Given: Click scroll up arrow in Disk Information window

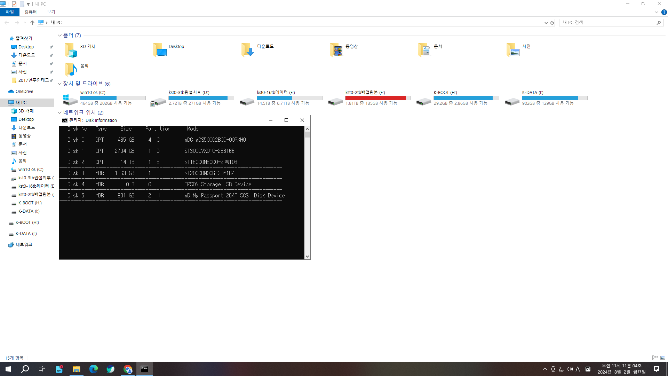Looking at the screenshot, I should tap(307, 129).
